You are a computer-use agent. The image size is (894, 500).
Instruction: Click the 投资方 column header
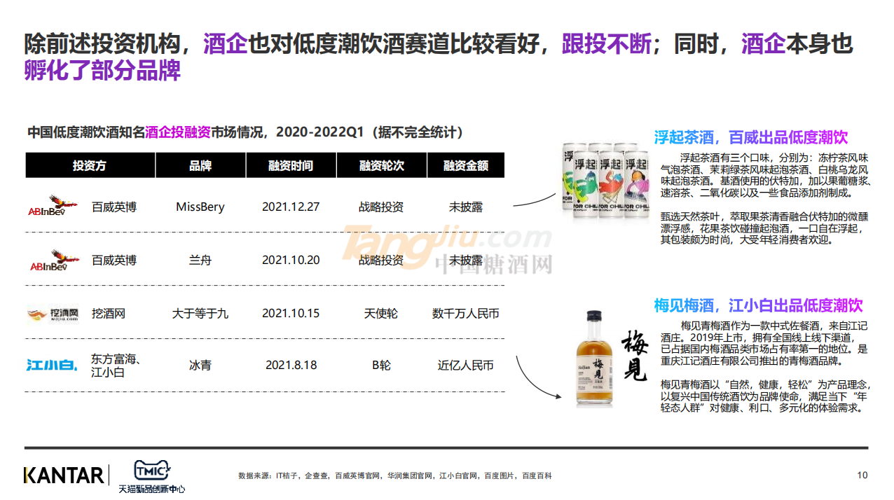(90, 166)
